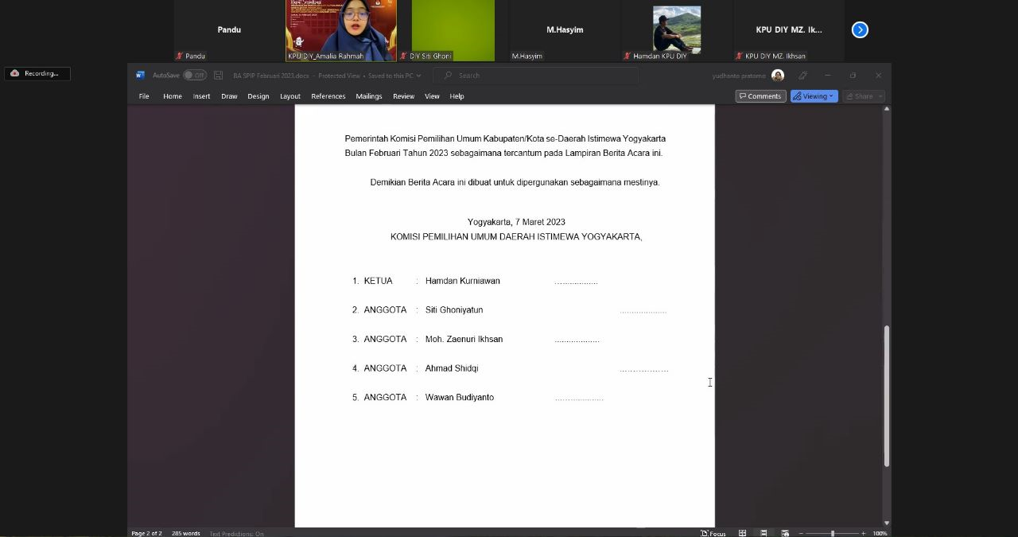Click the zoom slider in status bar
This screenshot has height=537, width=1018.
tap(832, 533)
